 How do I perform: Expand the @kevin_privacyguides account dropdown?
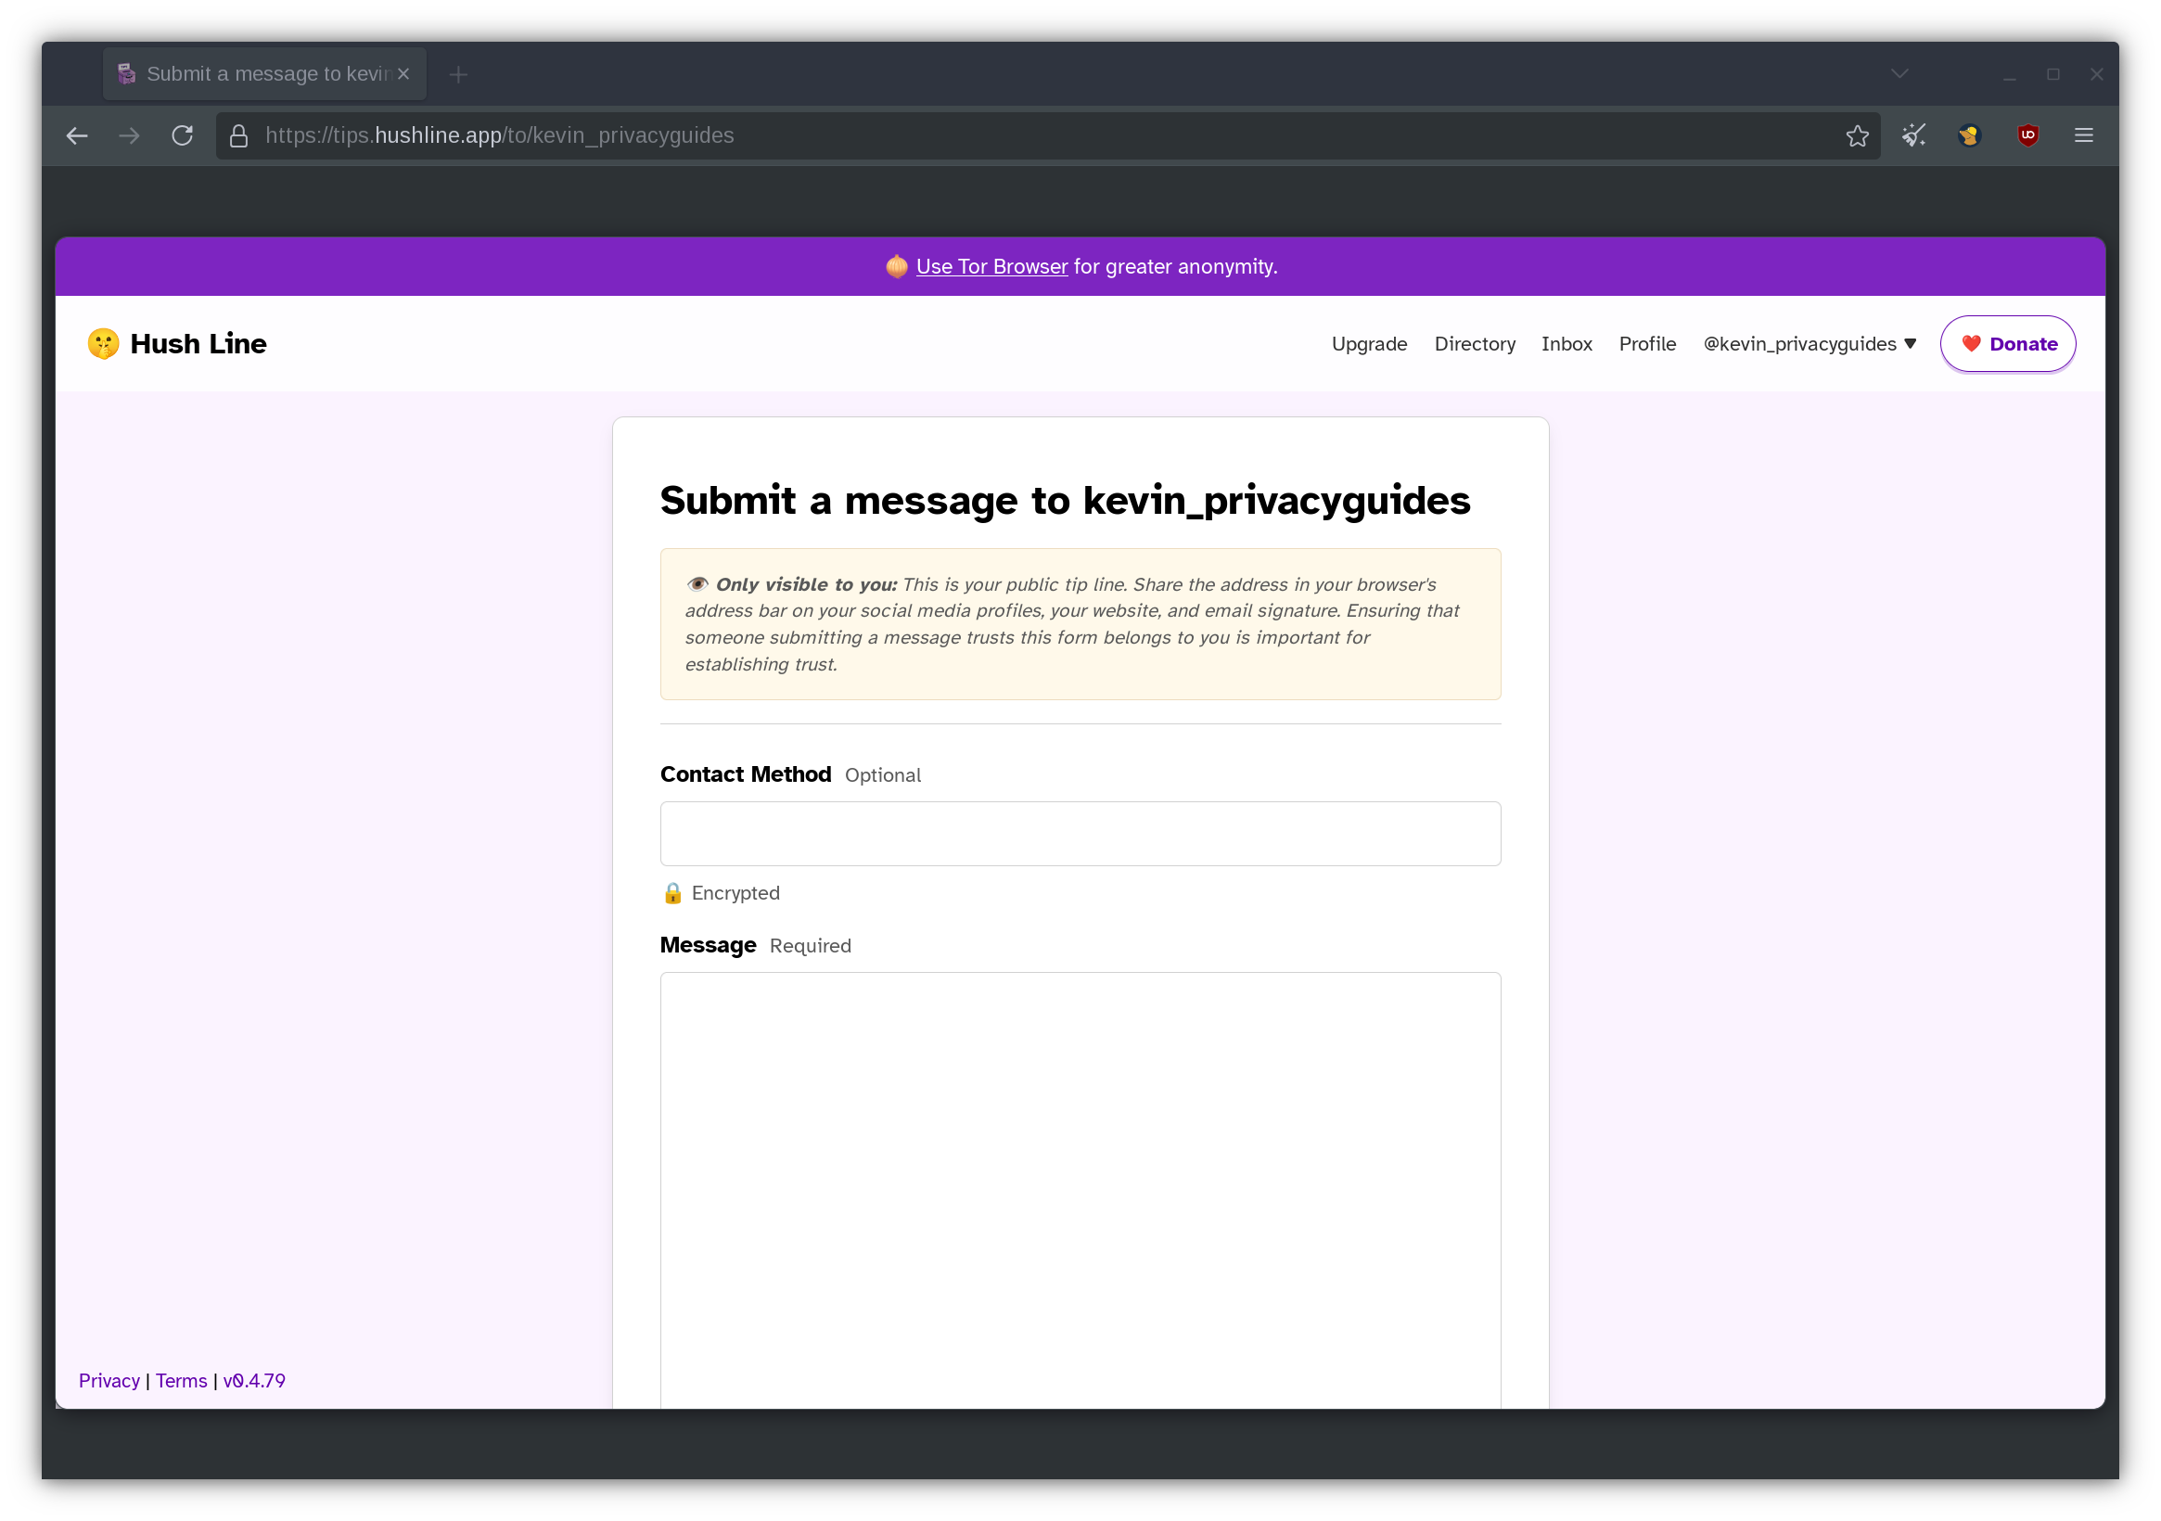(x=1809, y=343)
